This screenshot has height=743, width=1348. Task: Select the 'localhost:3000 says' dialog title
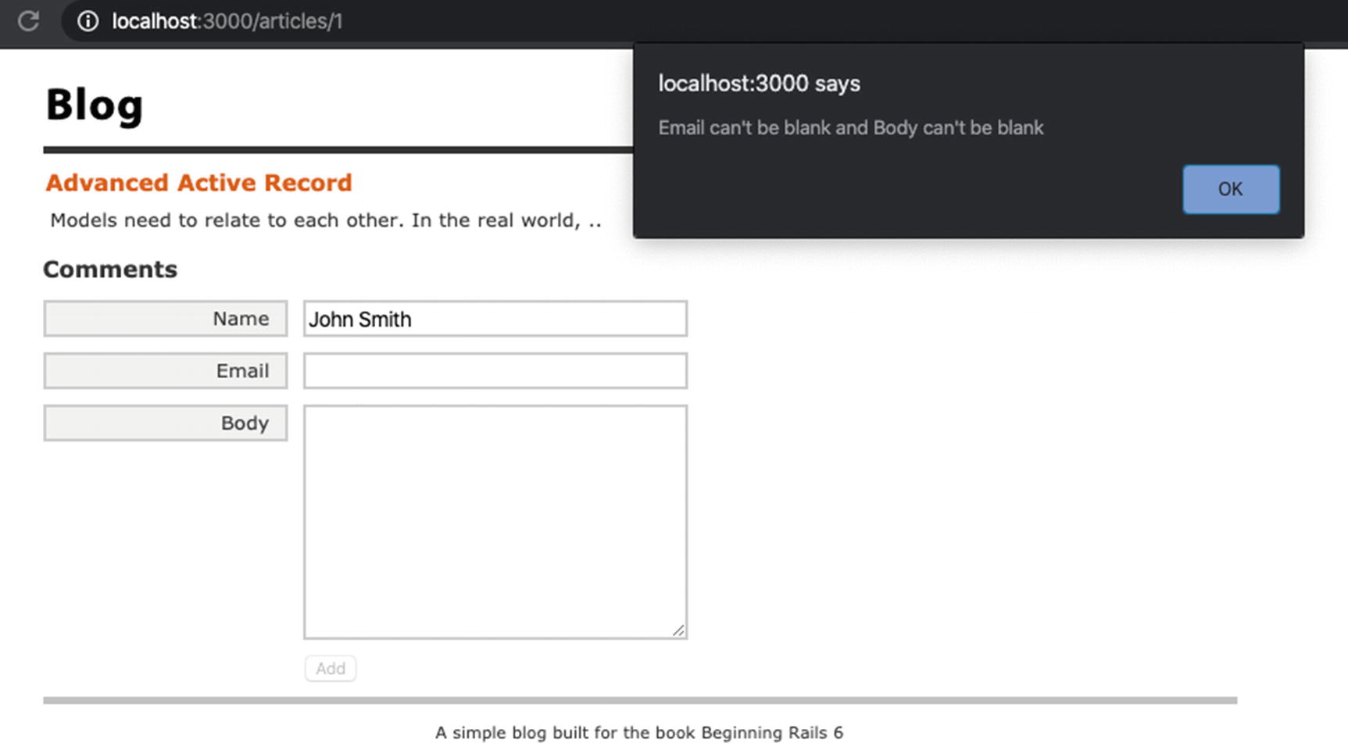point(759,84)
